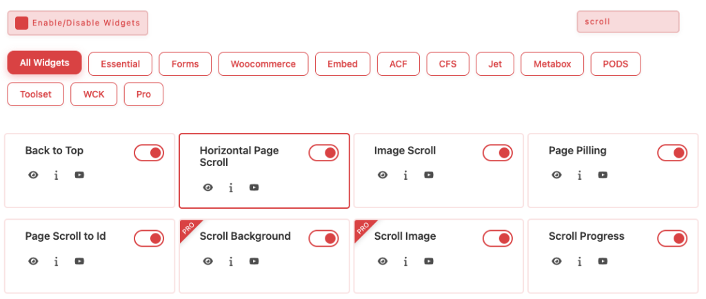The height and width of the screenshot is (299, 706).
Task: Open video tutorial icon for Scroll Background
Action: pos(254,261)
